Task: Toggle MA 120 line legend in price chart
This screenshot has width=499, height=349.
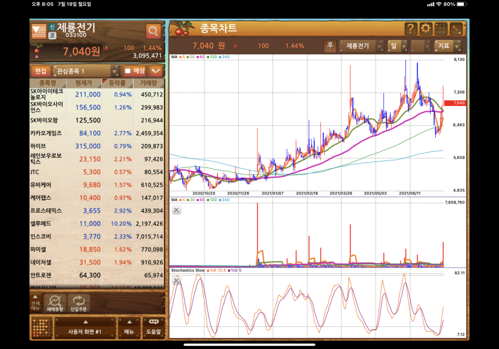Action: click(212, 57)
